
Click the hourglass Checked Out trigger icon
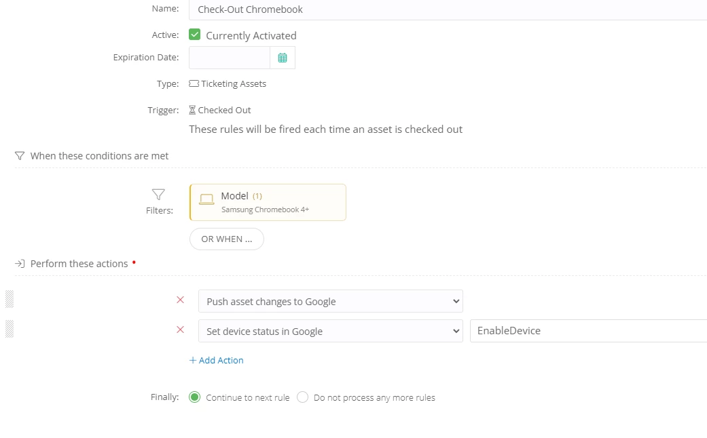192,110
